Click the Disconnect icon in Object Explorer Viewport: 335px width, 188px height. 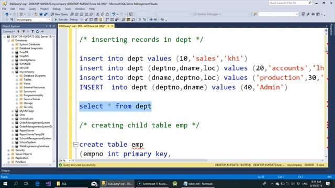tap(23, 31)
